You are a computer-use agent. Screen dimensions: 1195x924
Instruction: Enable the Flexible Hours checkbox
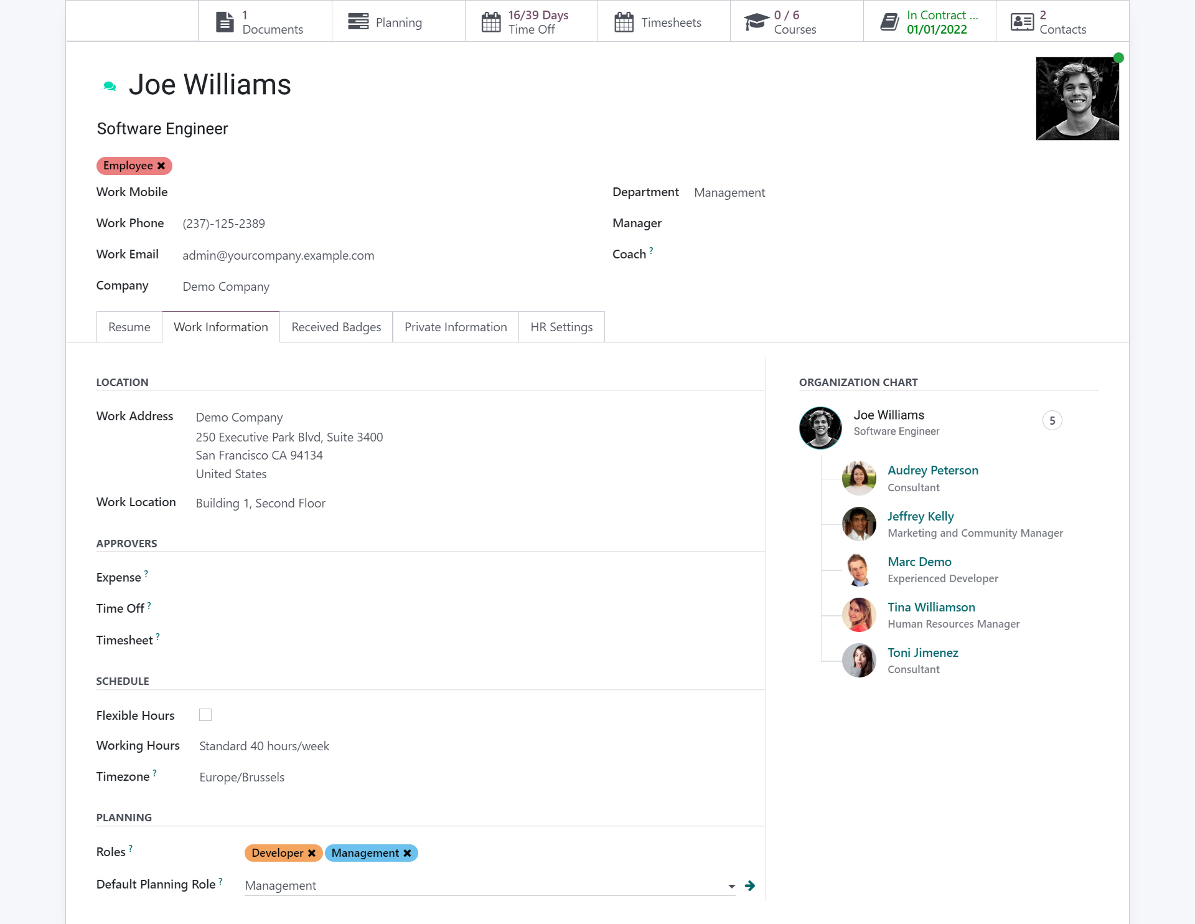(x=205, y=715)
